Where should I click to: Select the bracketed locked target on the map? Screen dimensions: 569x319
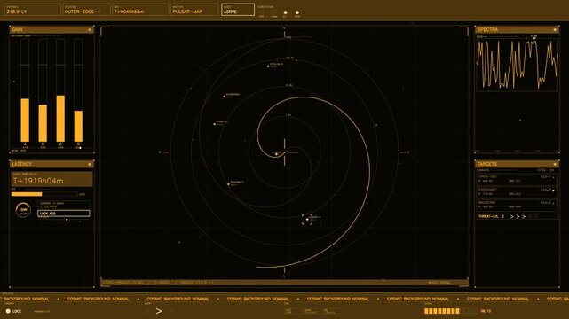[x=307, y=220]
